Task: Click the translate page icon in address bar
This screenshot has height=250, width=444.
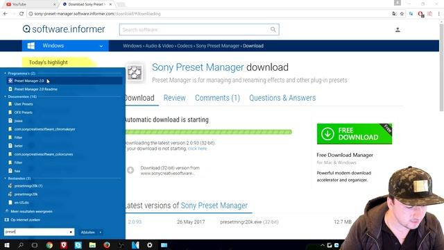Action: pos(395,14)
